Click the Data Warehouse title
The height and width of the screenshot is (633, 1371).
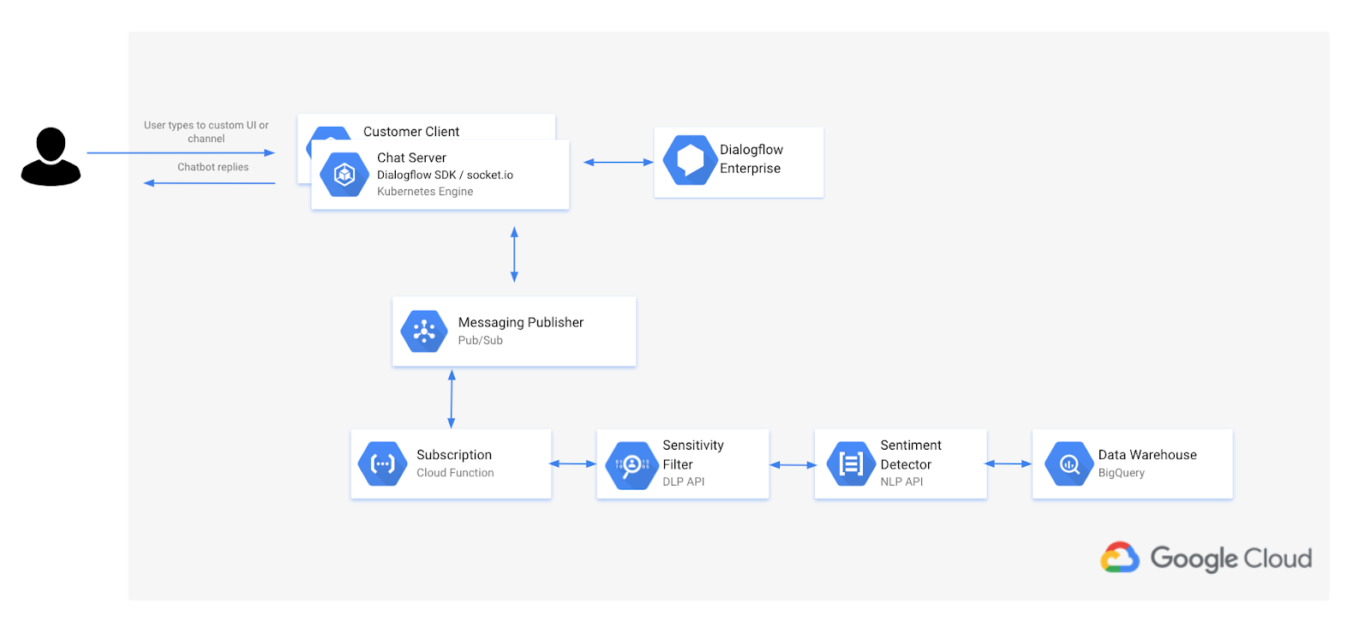[x=1147, y=455]
